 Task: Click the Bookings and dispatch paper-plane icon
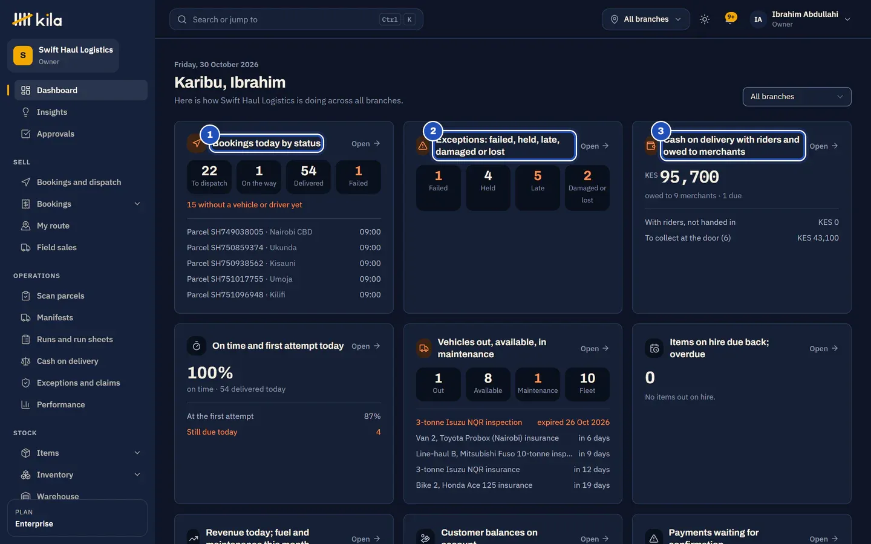coord(25,182)
